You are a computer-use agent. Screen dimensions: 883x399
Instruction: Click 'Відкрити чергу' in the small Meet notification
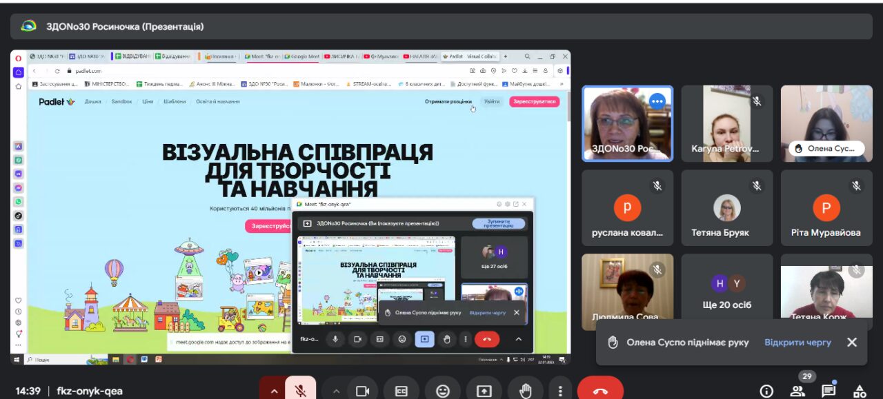(x=488, y=312)
